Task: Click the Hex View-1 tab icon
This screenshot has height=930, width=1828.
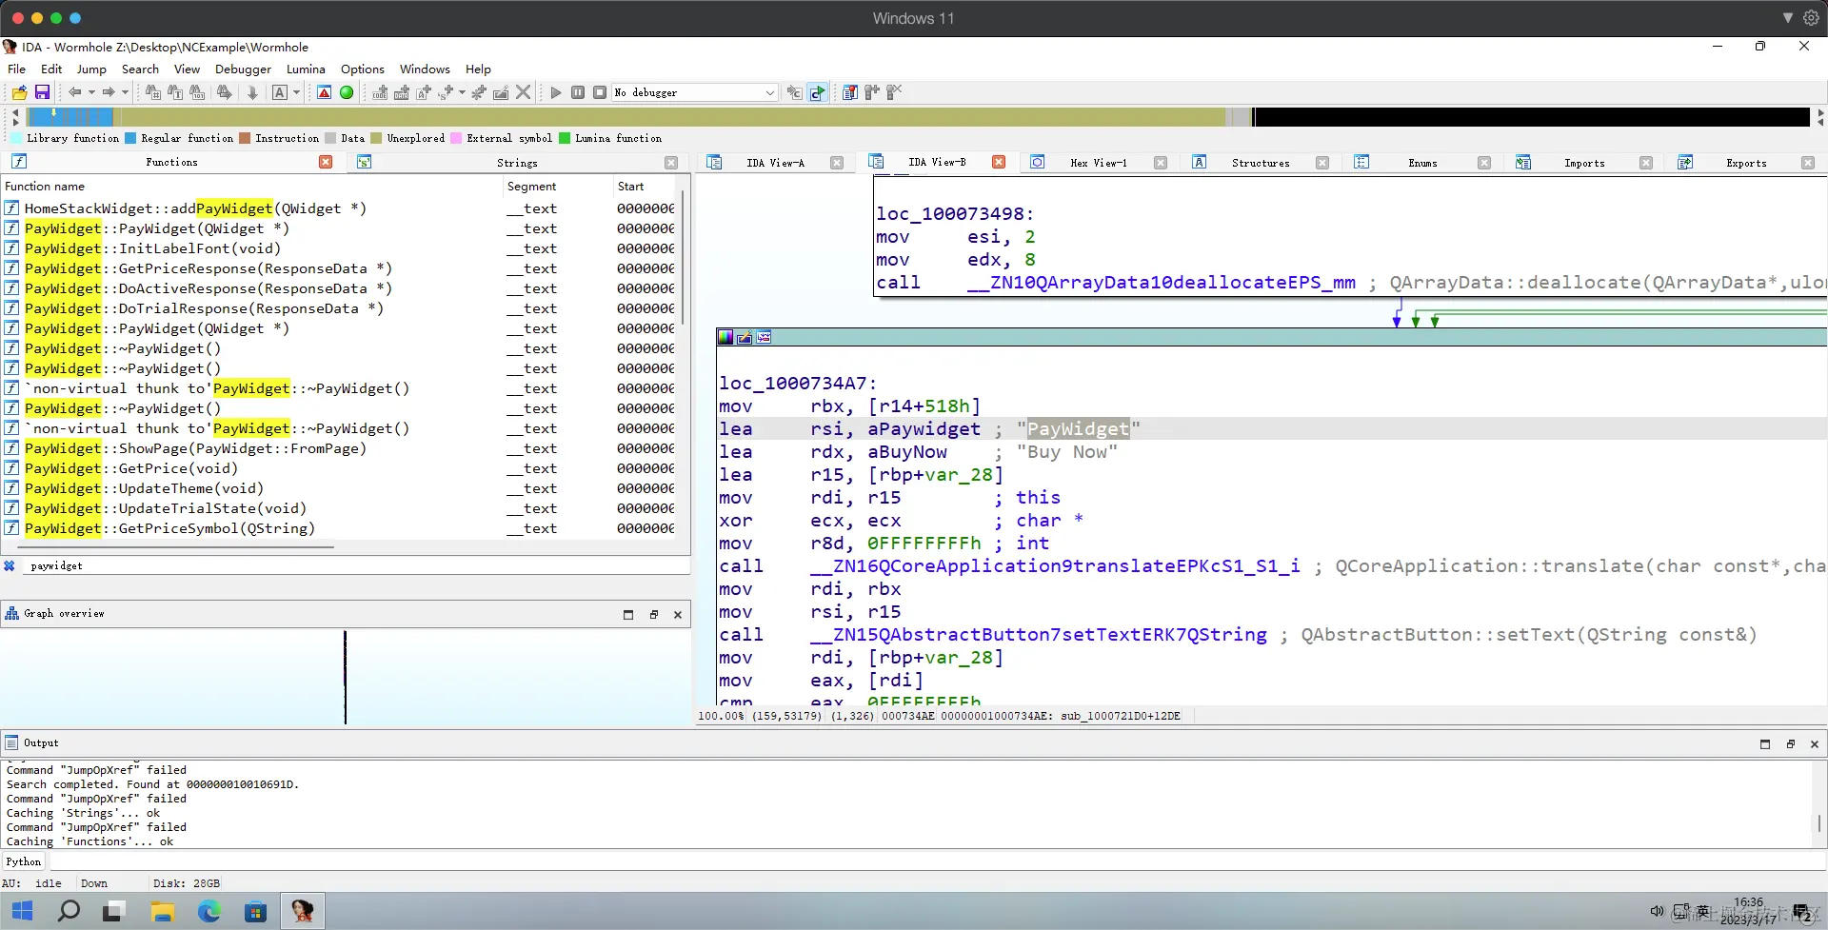Action: (x=1038, y=162)
